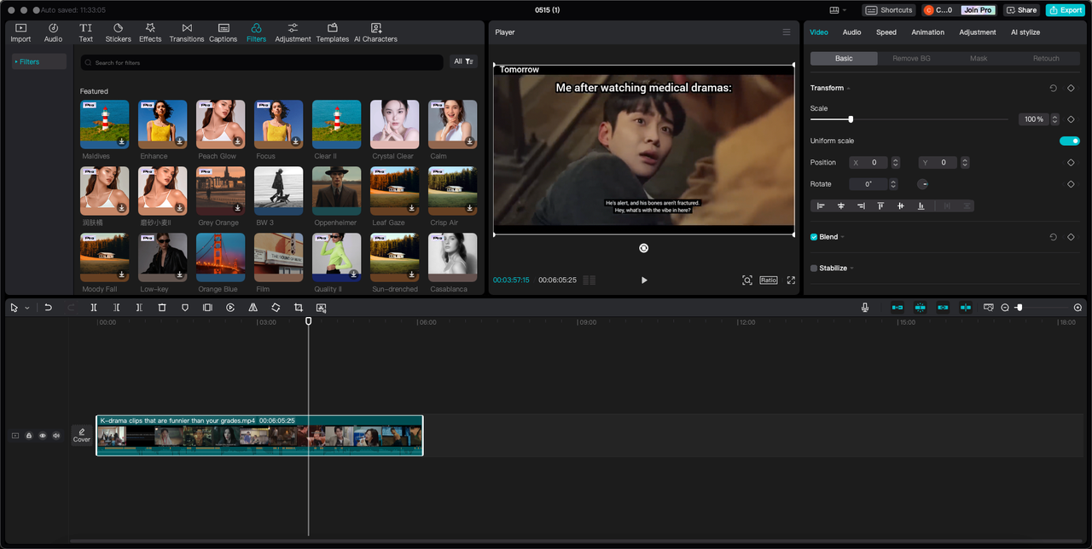1092x549 pixels.
Task: Select the Oppenheimer filter thumbnail
Action: (x=337, y=191)
